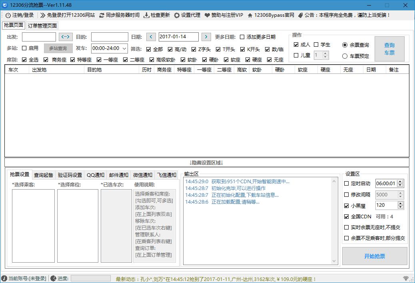Click the 进度 progress bar
This screenshot has width=415, height=283.
[91, 278]
